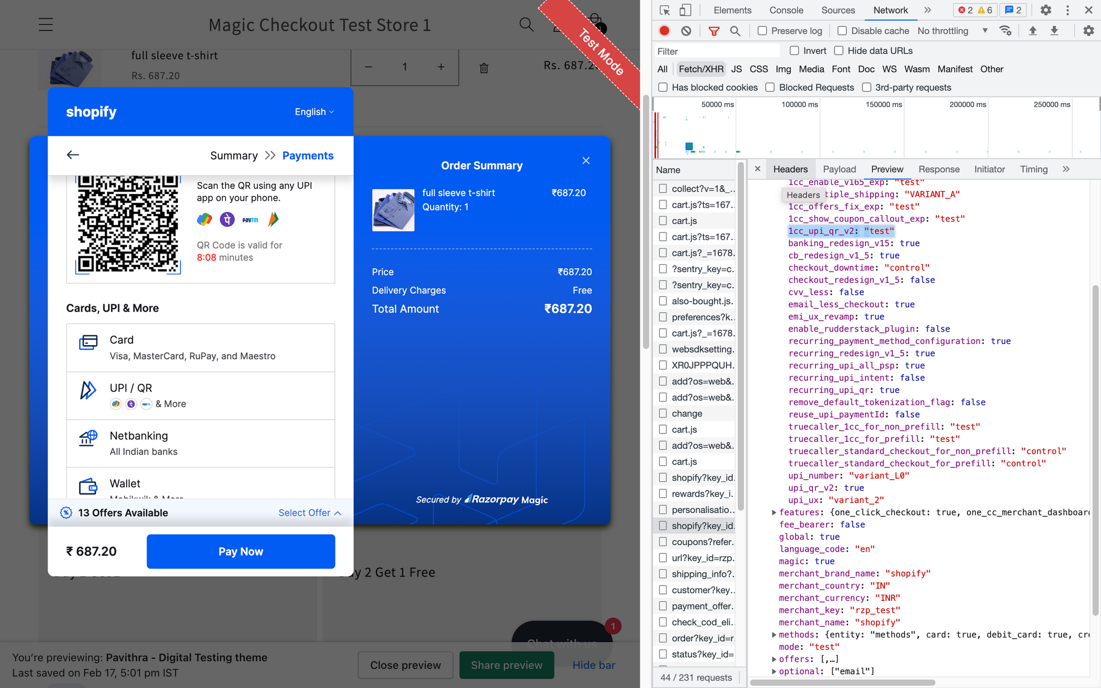
Task: Tick the Hide data URLs checkbox
Action: [x=839, y=51]
